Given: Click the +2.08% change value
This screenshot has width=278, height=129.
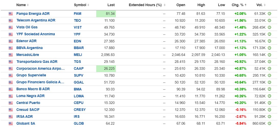Looking at the screenshot, I should coord(240,14).
